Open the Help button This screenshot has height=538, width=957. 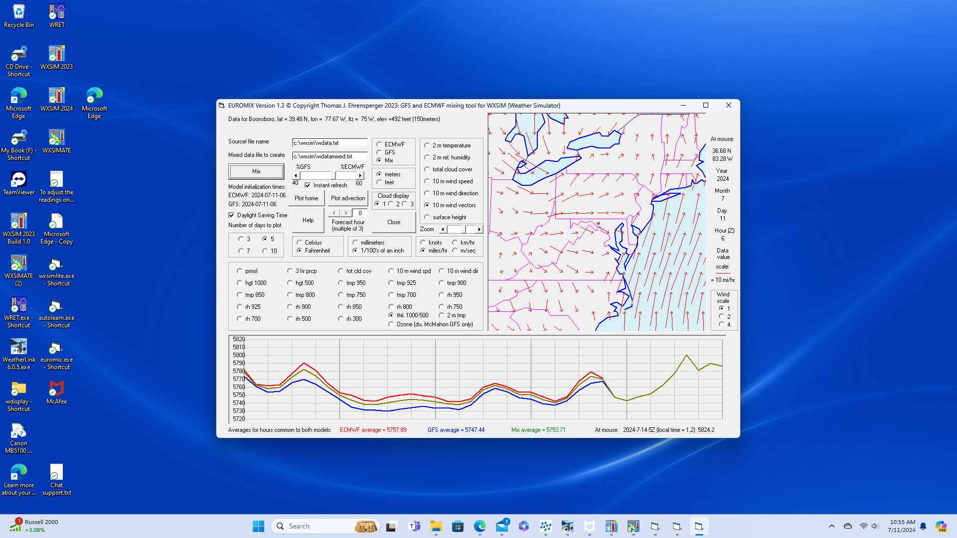[308, 220]
